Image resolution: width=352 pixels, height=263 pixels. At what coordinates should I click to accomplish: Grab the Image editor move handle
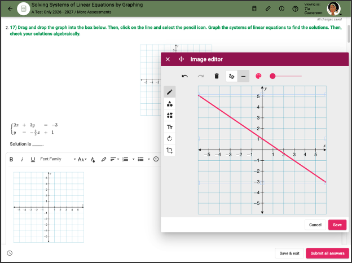[181, 59]
